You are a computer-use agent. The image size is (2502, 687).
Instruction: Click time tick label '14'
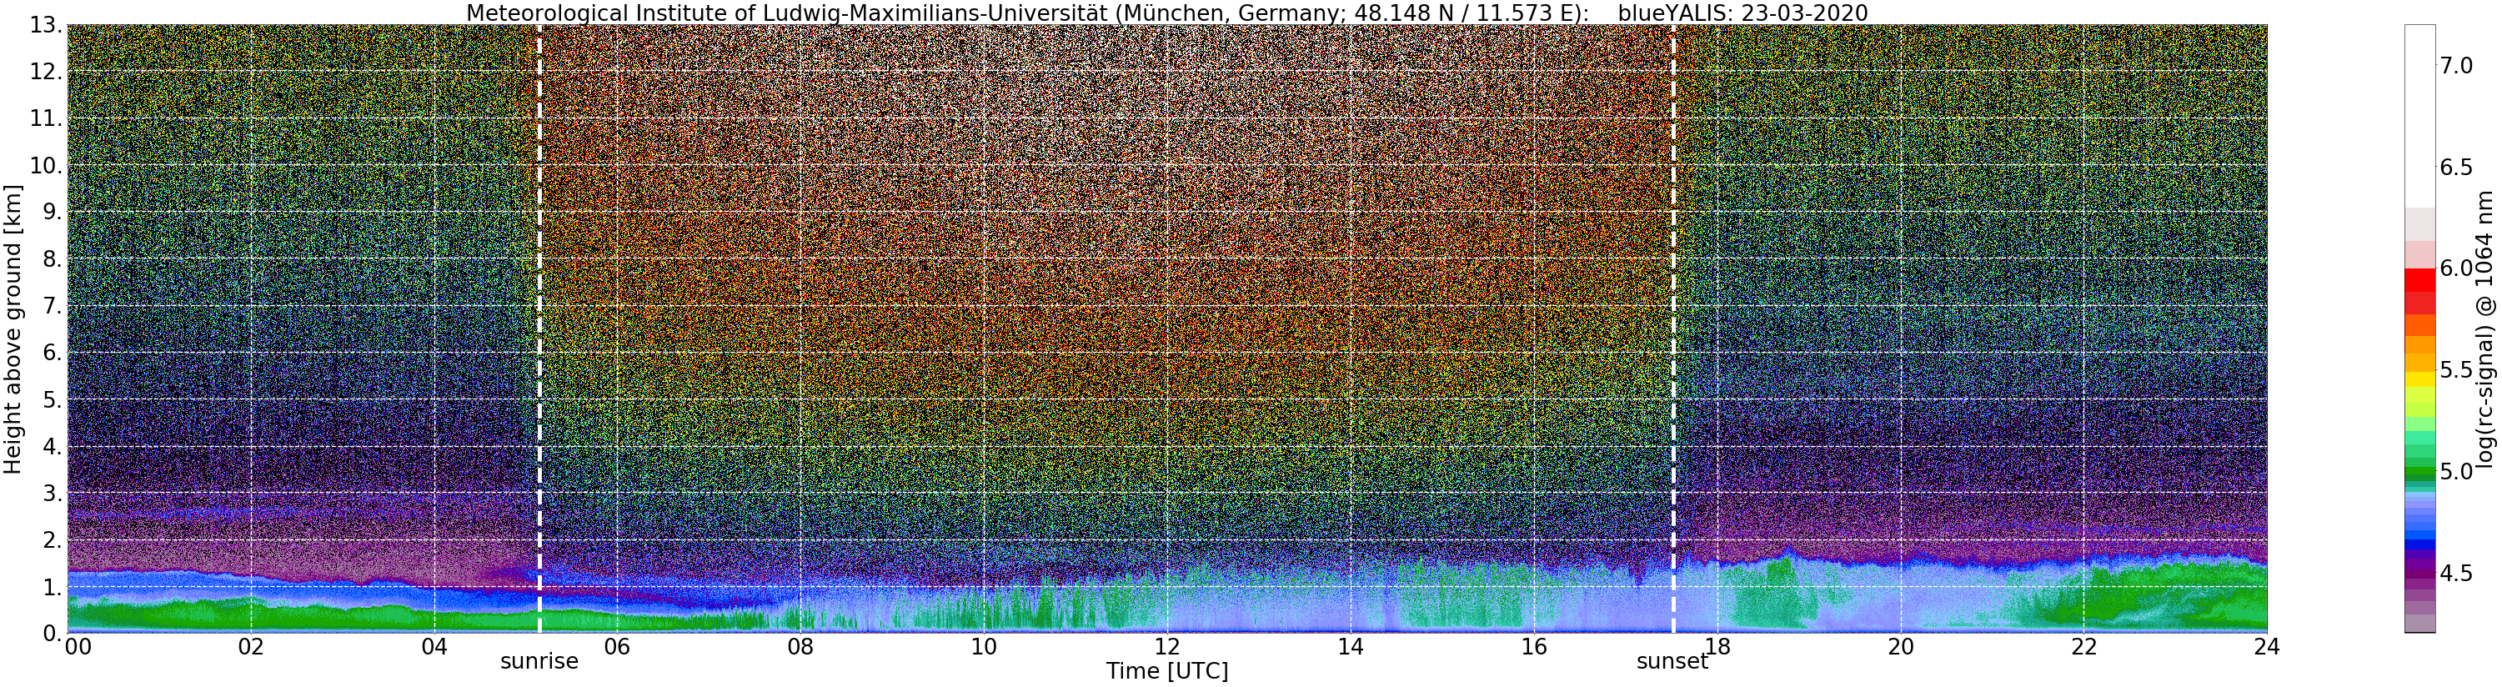(x=1350, y=646)
